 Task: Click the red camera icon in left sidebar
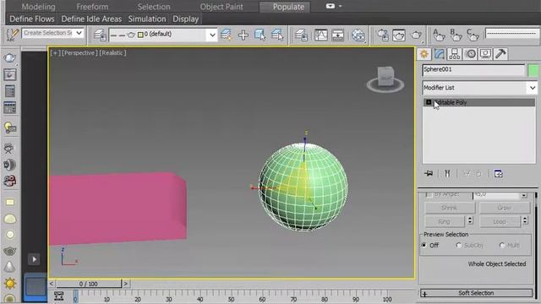pyautogui.click(x=9, y=181)
